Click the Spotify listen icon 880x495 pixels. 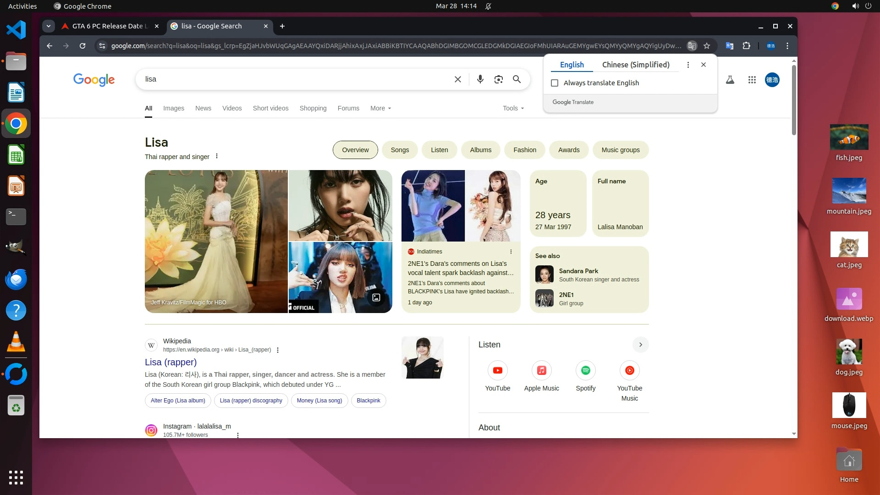[585, 370]
